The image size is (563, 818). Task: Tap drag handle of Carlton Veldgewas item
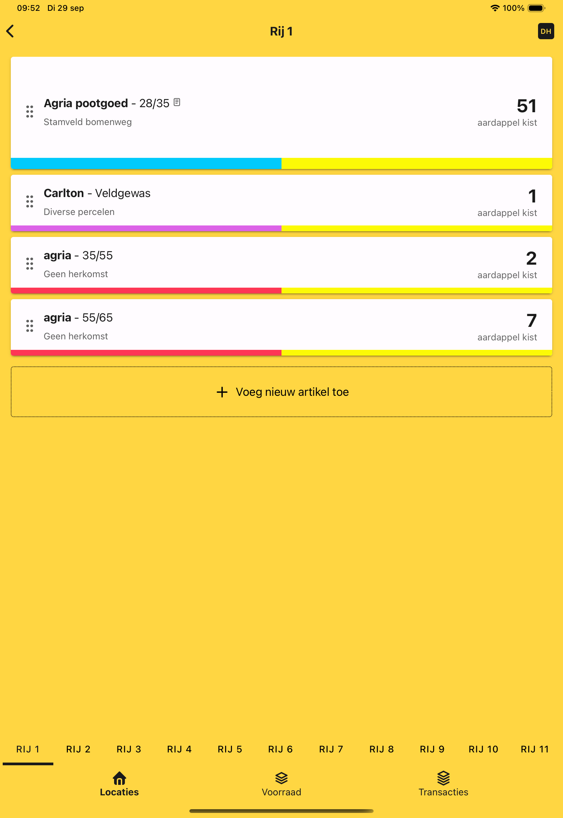pos(30,201)
